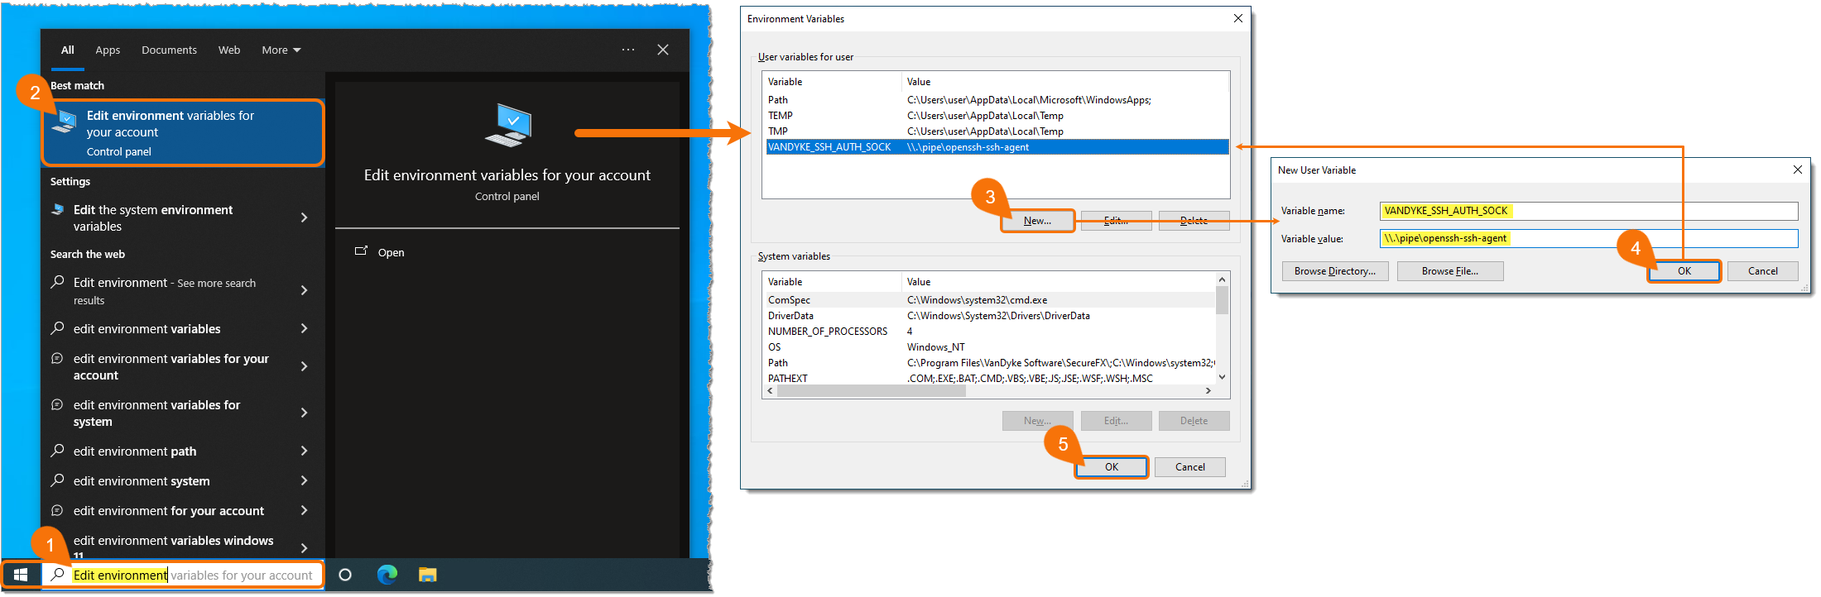Select the All search tab

(x=68, y=50)
